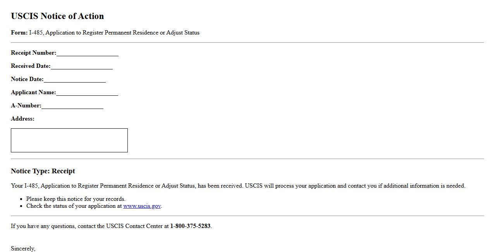Click the Address label
495x252 pixels.
coord(22,119)
